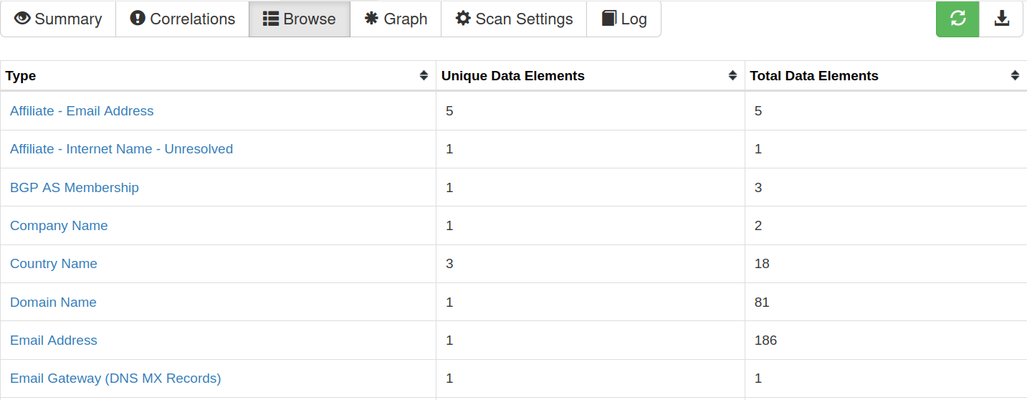Open Affiliate - Email Address results
Viewport: 1027px width, 400px height.
click(x=82, y=111)
